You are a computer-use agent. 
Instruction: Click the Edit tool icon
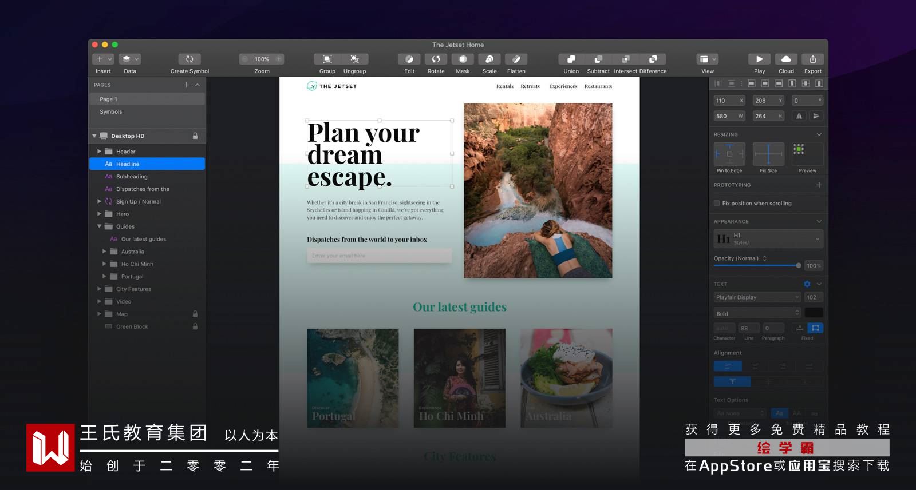point(409,59)
